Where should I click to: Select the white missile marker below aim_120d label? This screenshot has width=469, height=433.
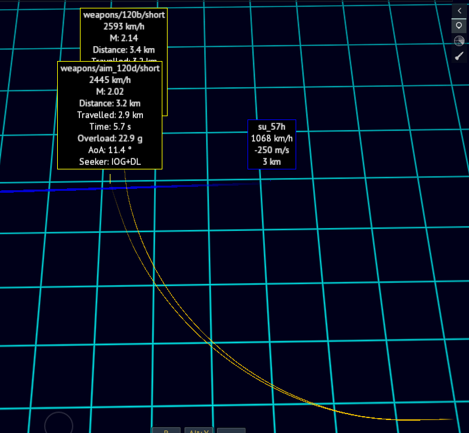coord(110,177)
